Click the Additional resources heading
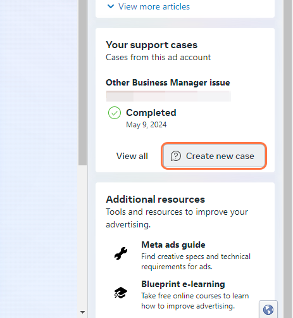This screenshot has width=293, height=318. 155,200
